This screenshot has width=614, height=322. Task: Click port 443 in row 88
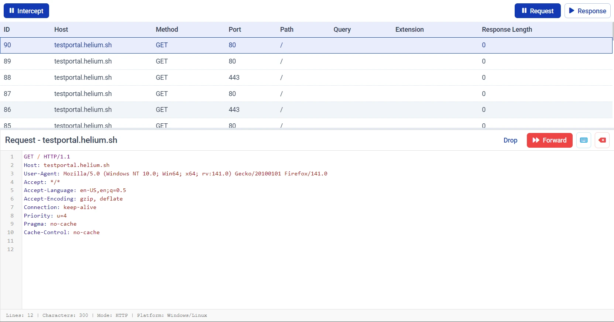(234, 78)
